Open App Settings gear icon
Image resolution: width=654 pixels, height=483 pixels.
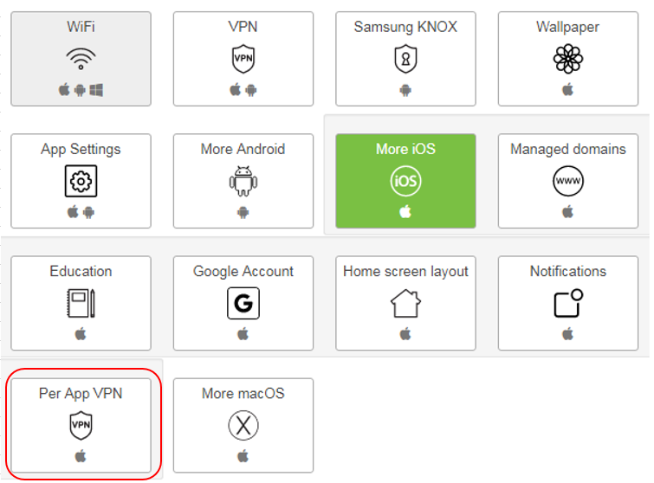(x=81, y=181)
